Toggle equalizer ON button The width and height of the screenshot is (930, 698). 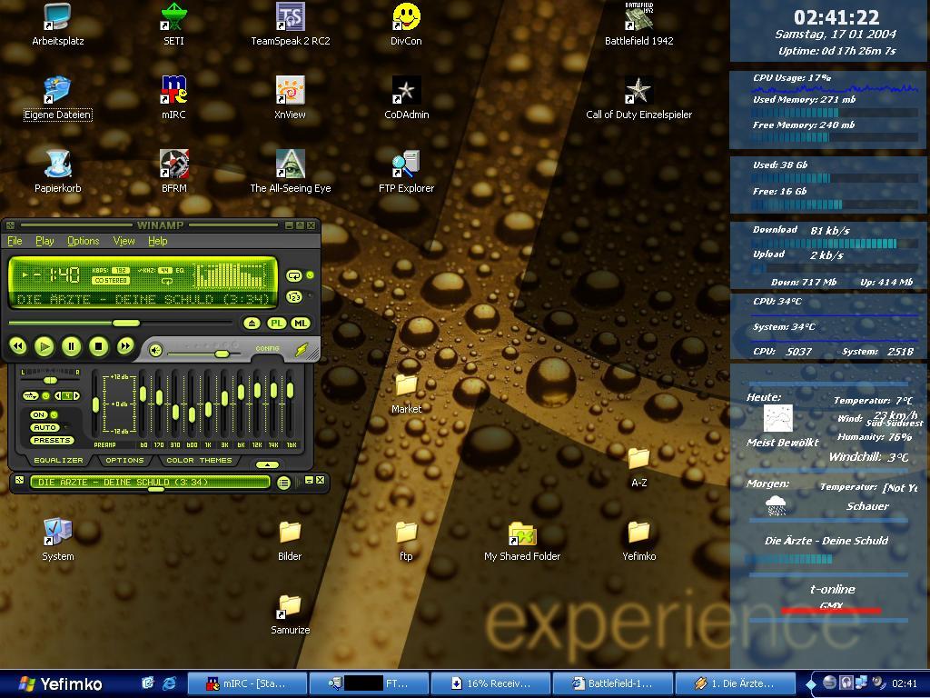(x=39, y=414)
